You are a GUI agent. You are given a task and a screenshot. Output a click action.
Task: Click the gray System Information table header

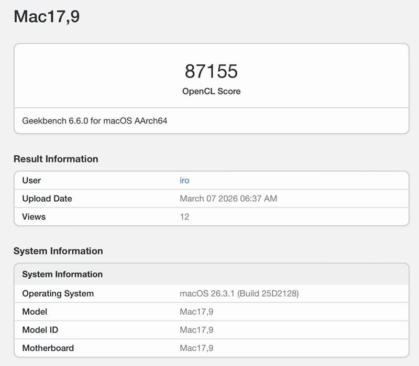pos(62,274)
